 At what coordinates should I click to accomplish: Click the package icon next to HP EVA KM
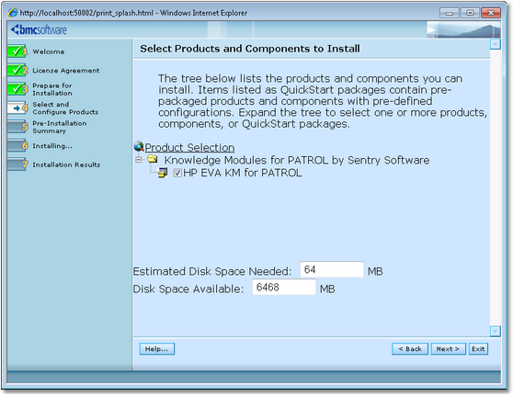[163, 173]
